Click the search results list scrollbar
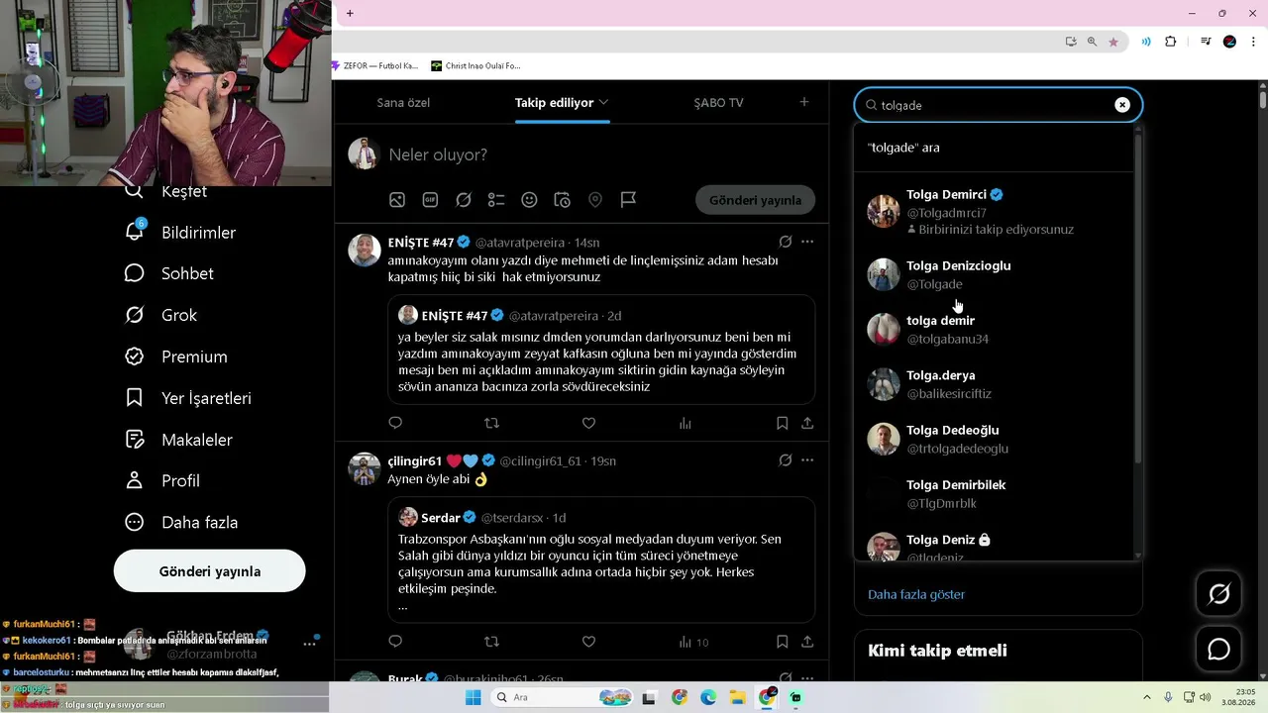 1138,299
